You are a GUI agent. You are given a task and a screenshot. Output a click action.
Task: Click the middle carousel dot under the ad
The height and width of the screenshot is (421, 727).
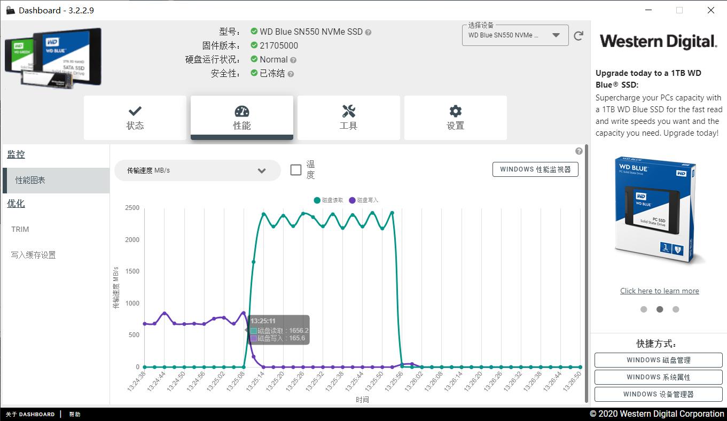point(659,309)
